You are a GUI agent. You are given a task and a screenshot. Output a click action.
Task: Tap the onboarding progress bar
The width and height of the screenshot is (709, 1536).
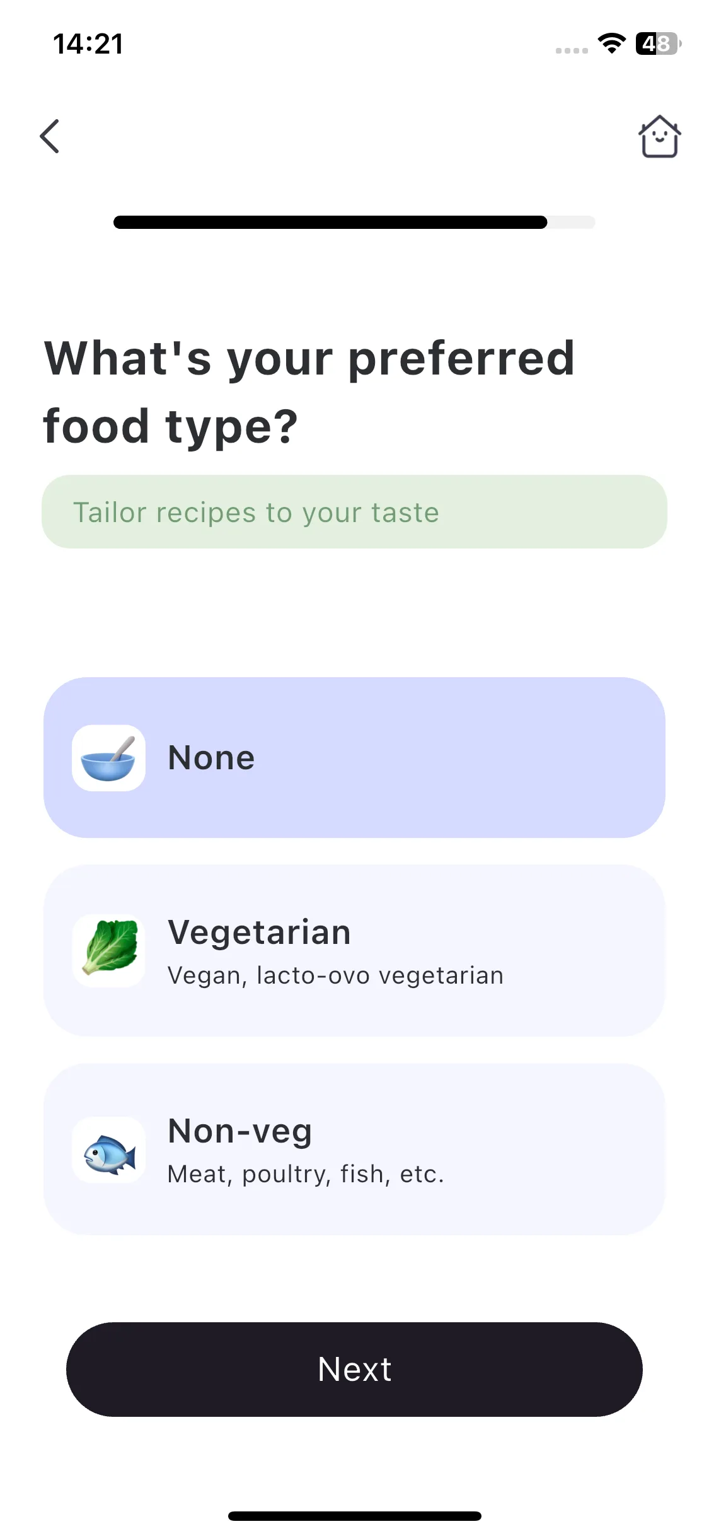(x=354, y=222)
